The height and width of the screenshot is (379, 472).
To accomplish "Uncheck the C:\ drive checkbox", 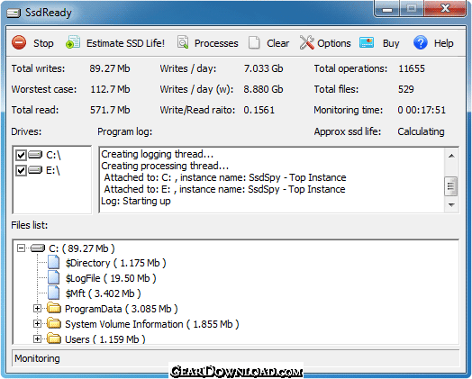I will tap(21, 155).
